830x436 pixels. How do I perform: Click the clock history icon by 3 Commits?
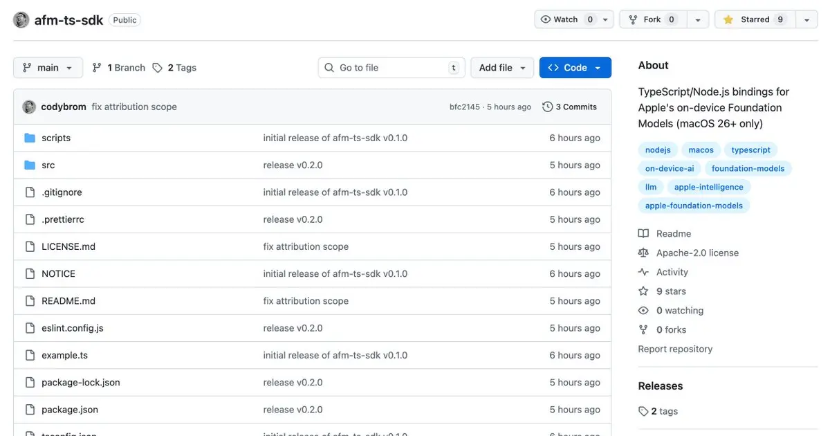click(x=548, y=107)
